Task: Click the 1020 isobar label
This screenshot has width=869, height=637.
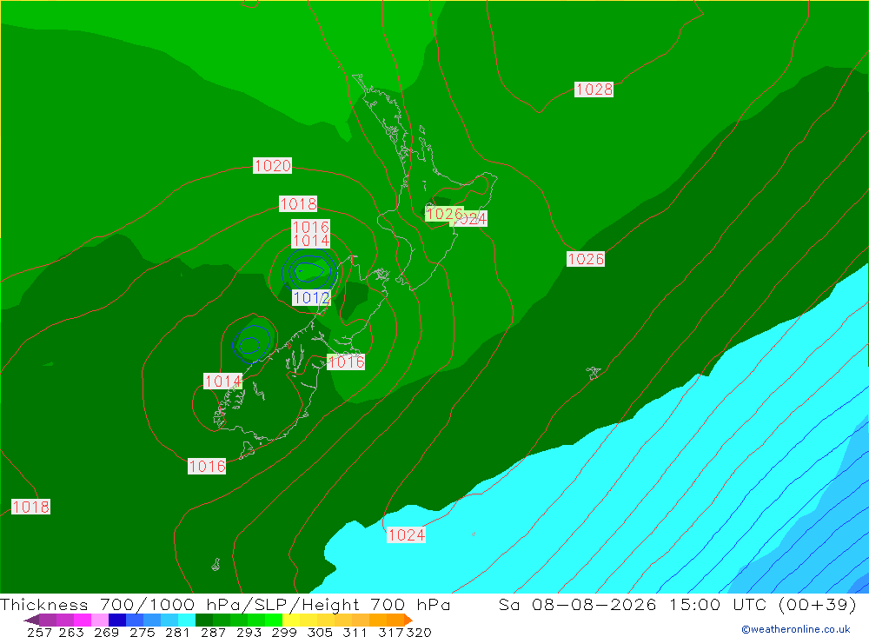Action: tap(272, 166)
